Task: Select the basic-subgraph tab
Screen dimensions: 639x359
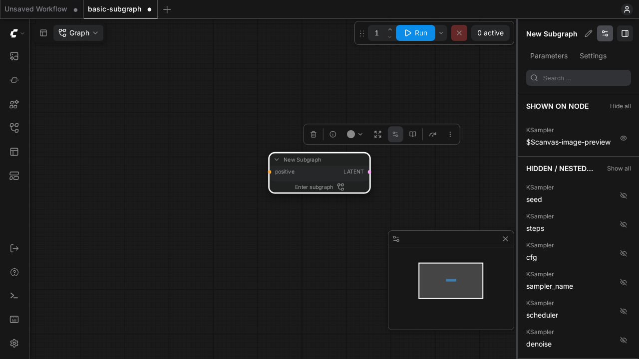Action: (120, 9)
